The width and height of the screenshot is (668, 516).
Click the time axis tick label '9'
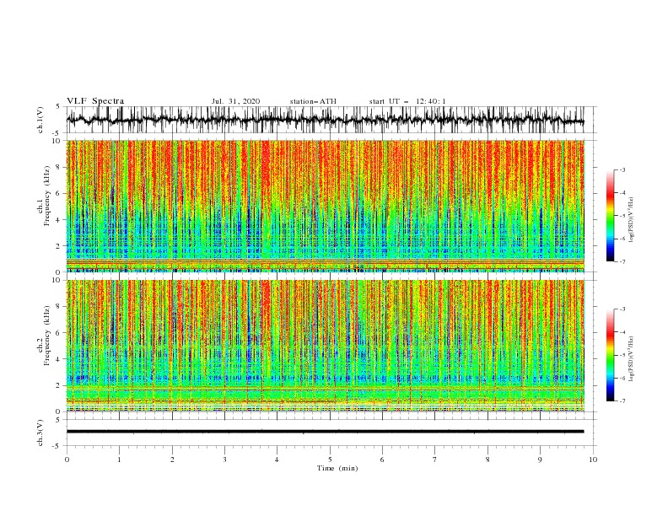pyautogui.click(x=540, y=460)
